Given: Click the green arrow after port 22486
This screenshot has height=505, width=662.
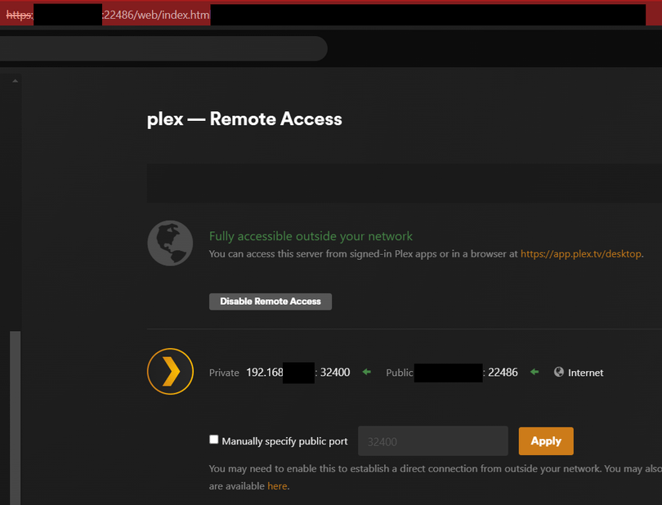Looking at the screenshot, I should [x=535, y=372].
